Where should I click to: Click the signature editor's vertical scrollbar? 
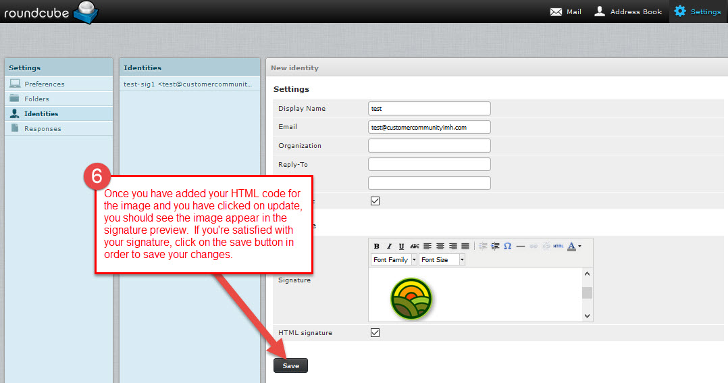587,294
